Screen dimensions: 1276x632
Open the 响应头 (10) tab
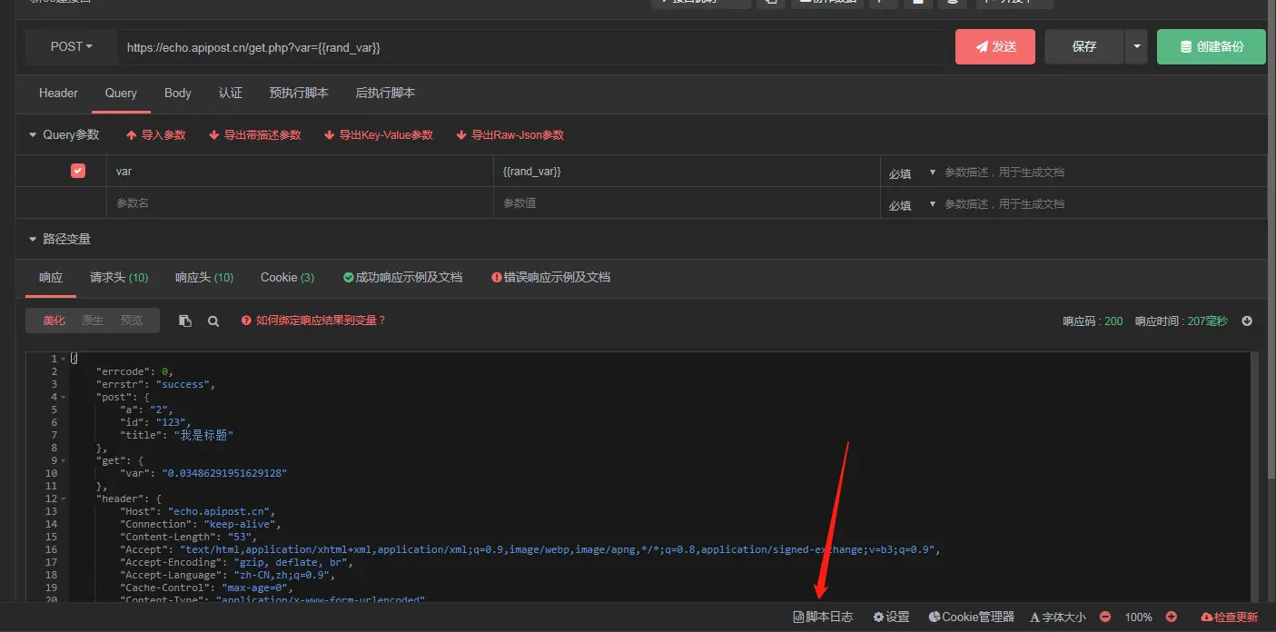204,277
